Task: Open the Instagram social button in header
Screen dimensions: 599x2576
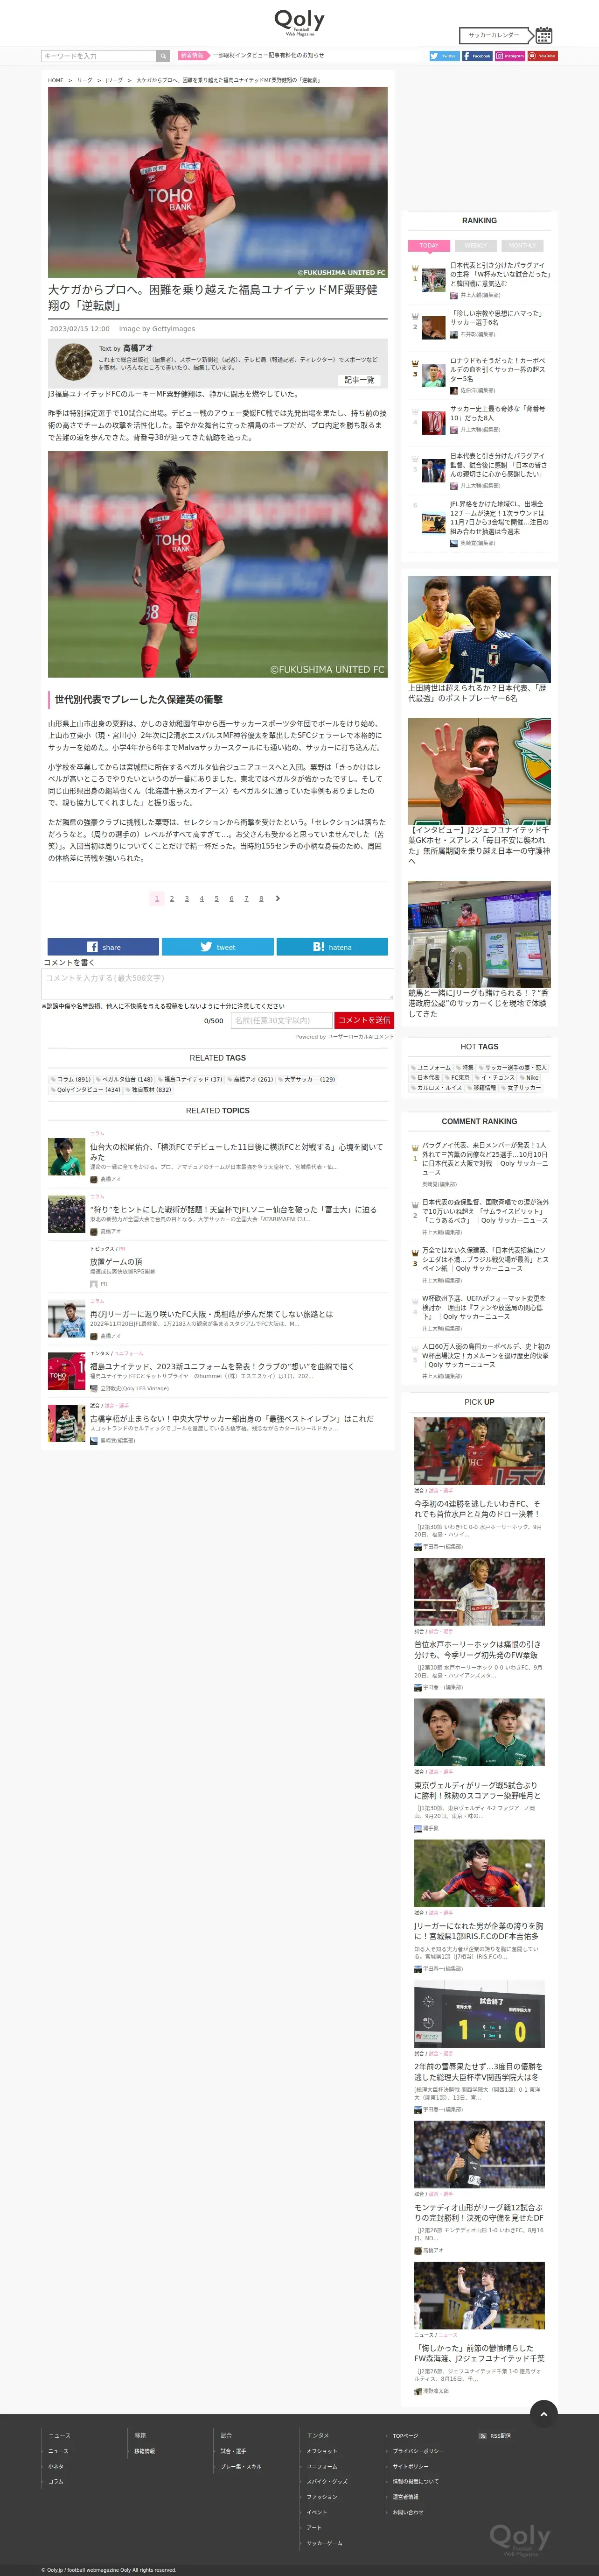Action: pyautogui.click(x=510, y=56)
